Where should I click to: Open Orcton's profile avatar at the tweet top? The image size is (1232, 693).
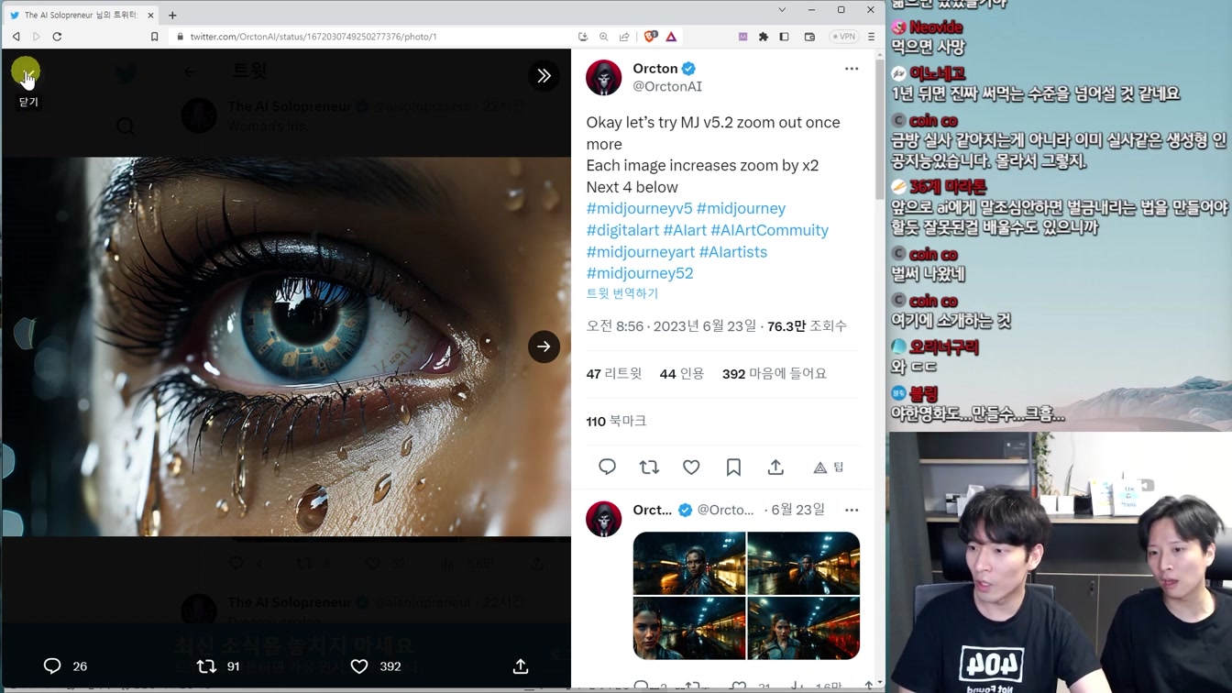coord(604,78)
